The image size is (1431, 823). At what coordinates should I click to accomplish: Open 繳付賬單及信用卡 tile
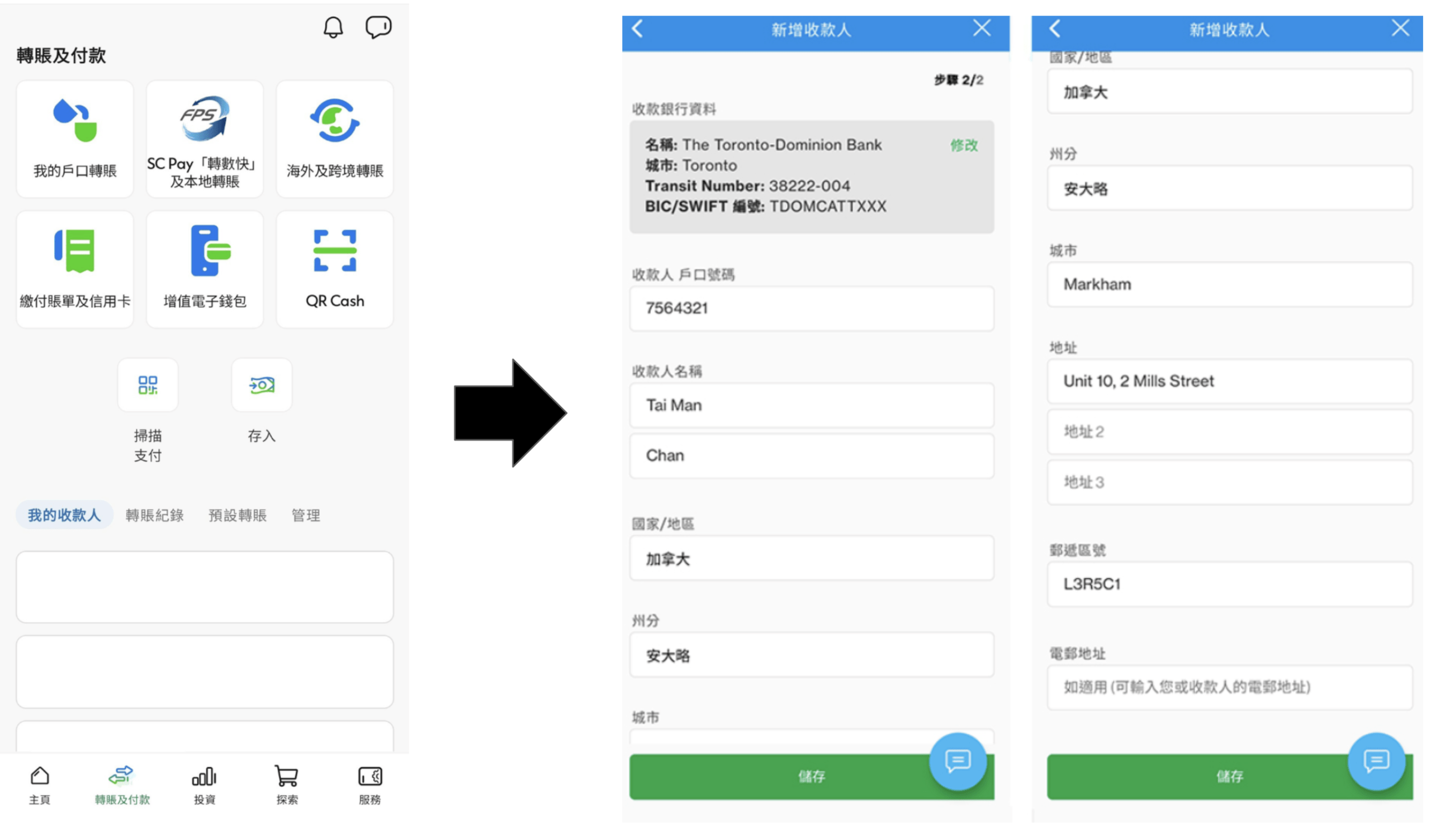pos(75,269)
